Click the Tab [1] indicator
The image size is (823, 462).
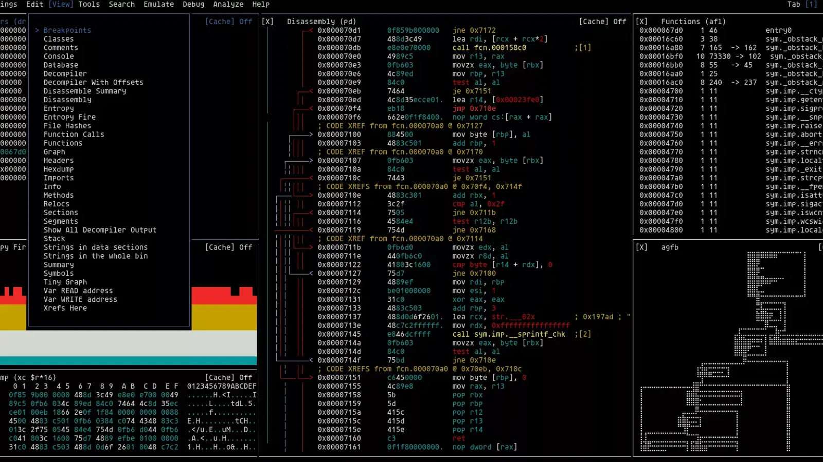pyautogui.click(x=801, y=4)
